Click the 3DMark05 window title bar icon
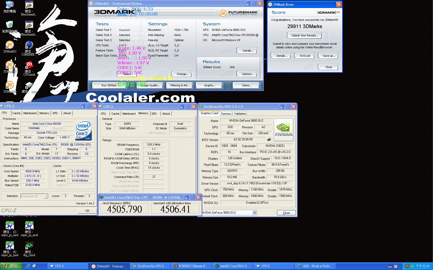433x270 pixels. [91, 3]
